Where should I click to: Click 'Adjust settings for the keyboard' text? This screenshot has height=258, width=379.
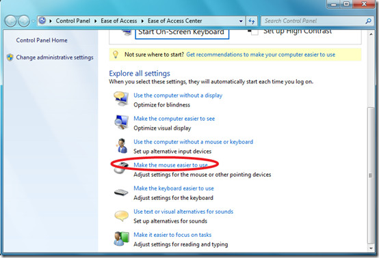tap(173, 198)
